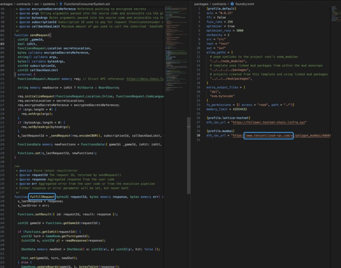
Task: Click the left editor vertical scrollbar thumb
Action: (189, 155)
